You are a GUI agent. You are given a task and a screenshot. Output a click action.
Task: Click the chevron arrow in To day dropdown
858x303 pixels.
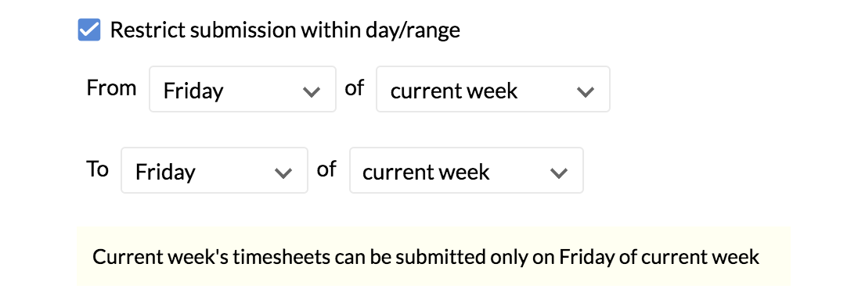coord(283,173)
